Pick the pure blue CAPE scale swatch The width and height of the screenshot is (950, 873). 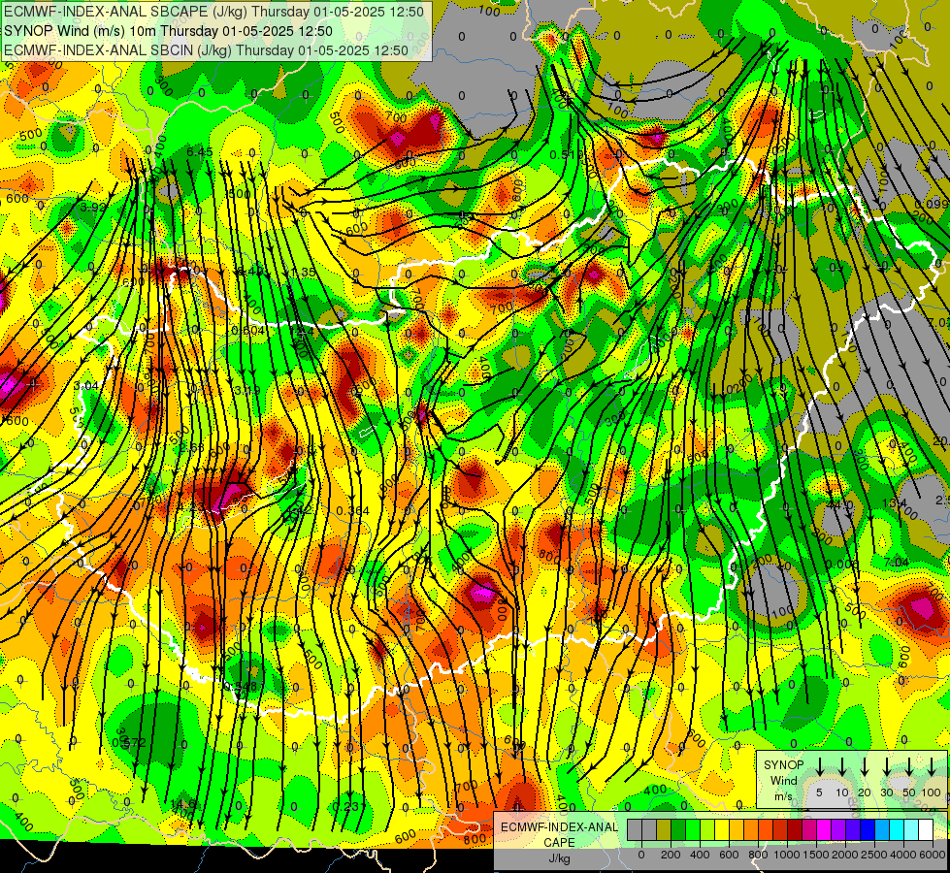[x=867, y=830]
